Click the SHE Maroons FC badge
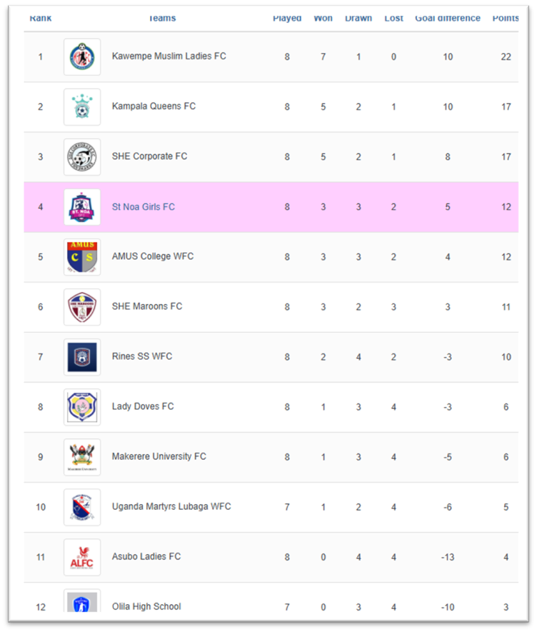This screenshot has height=632, width=537. (82, 307)
